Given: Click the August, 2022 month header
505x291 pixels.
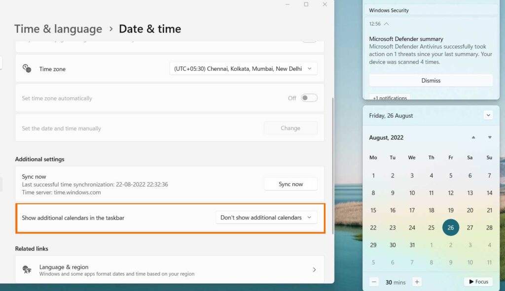Looking at the screenshot, I should (386, 138).
